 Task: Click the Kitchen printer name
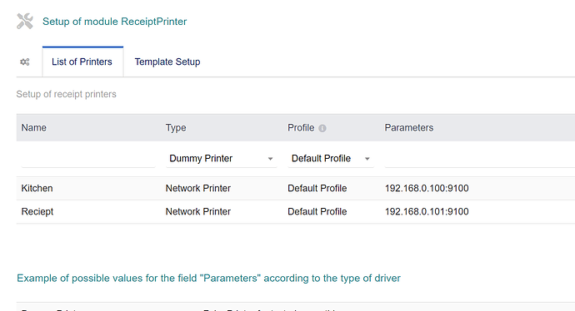pyautogui.click(x=37, y=188)
